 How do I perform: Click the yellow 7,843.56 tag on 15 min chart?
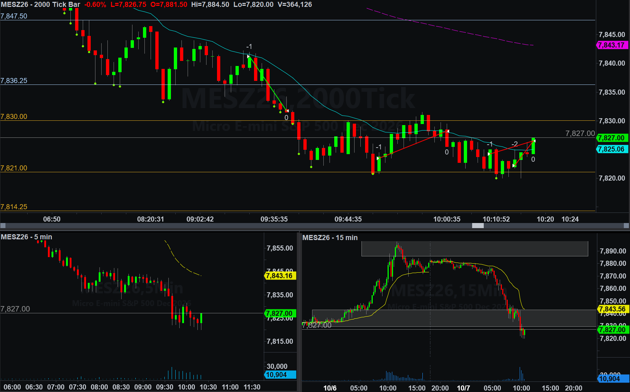click(x=613, y=309)
